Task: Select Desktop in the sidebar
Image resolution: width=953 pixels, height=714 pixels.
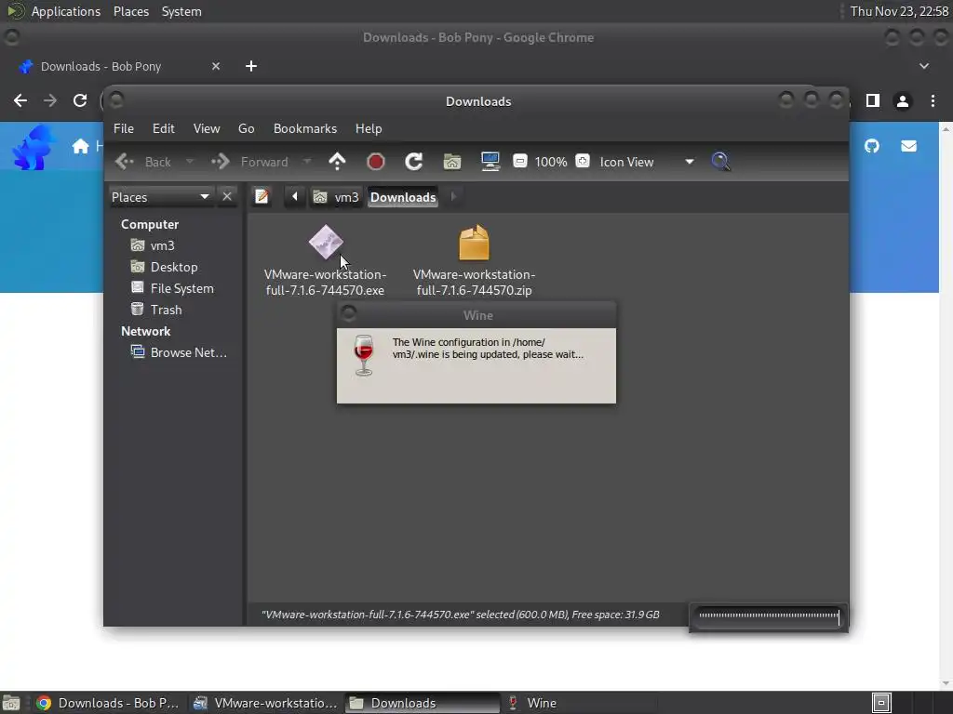Action: [x=164, y=267]
